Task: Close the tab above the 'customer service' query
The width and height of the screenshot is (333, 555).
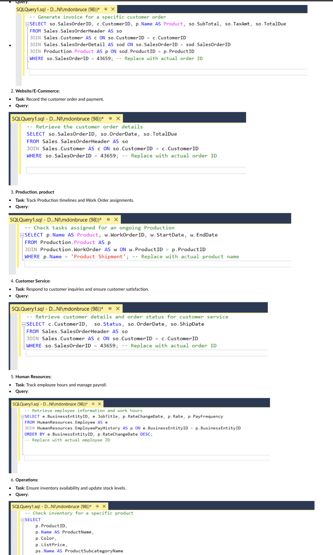Action: [x=118, y=308]
